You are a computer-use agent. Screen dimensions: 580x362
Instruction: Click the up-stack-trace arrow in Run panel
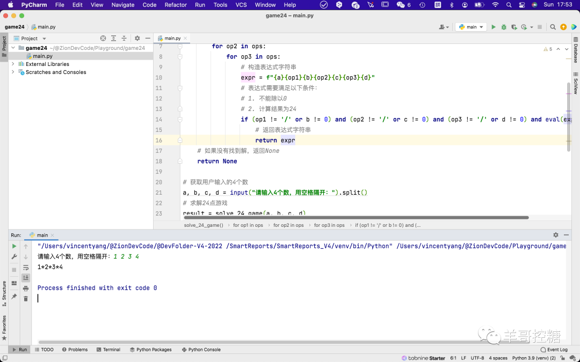26,246
